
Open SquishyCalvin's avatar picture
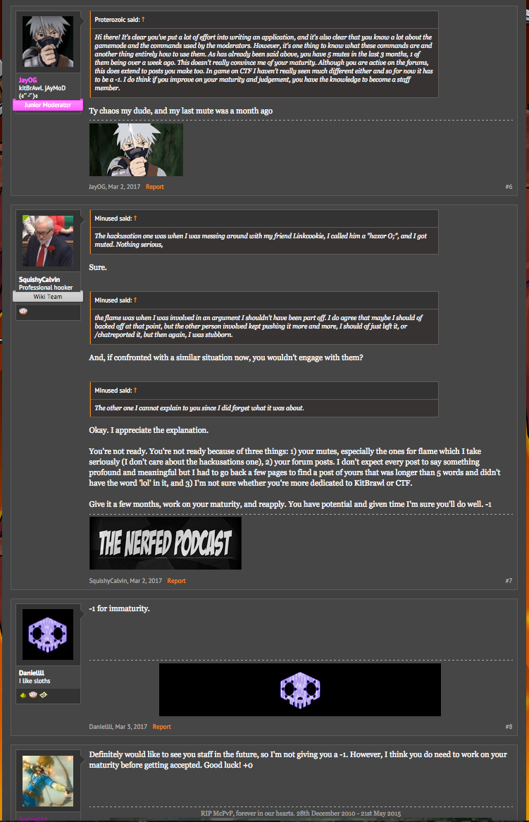48,240
